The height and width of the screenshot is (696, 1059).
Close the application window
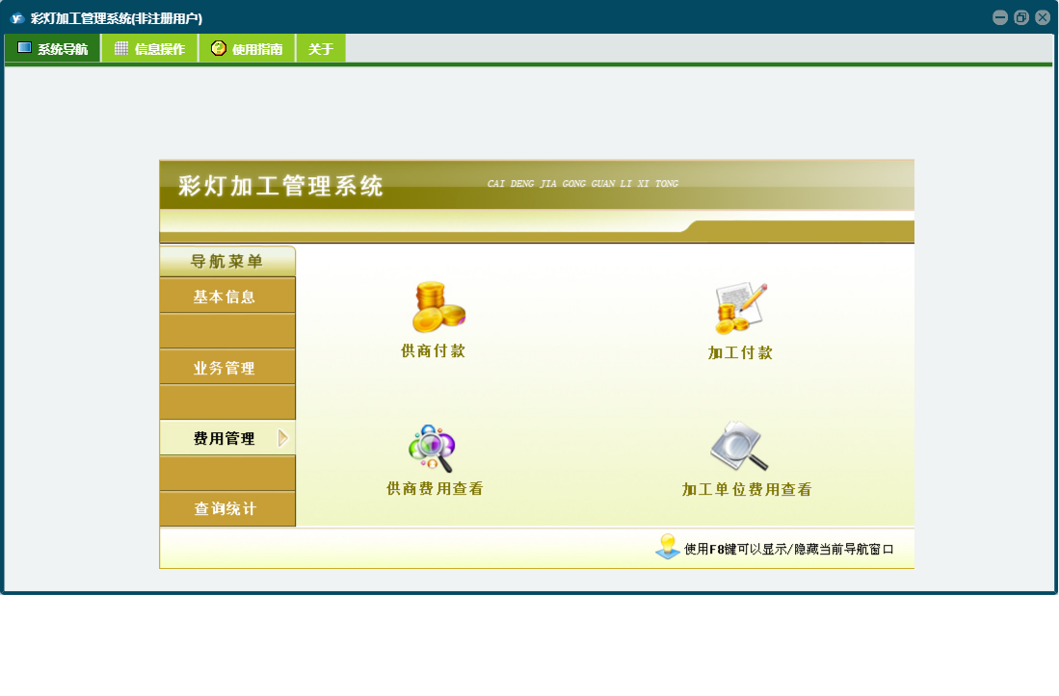point(1042,17)
